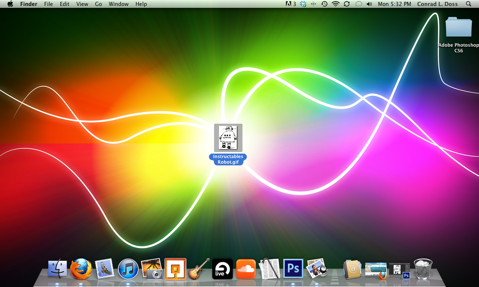Image resolution: width=479 pixels, height=287 pixels.
Task: Launch SoundCloud app in the Dock
Action: click(246, 269)
